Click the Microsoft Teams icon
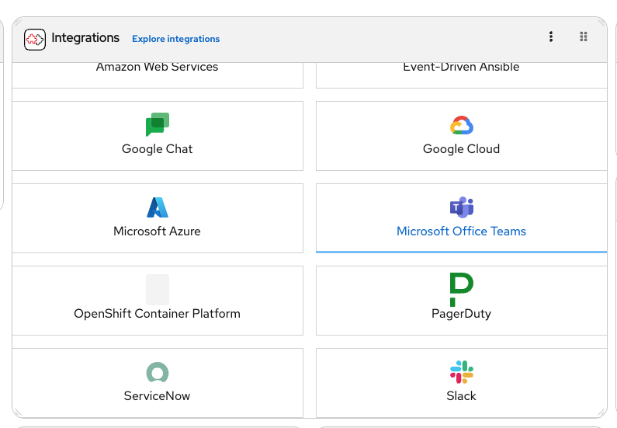617x428 pixels. coord(462,207)
